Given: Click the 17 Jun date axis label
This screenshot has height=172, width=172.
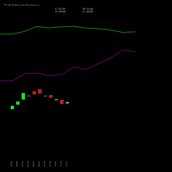Looking at the screenshot, I should click(66, 164).
